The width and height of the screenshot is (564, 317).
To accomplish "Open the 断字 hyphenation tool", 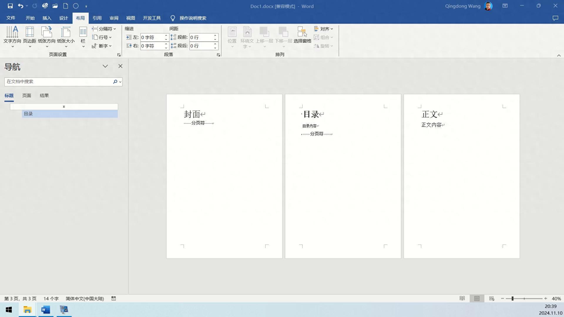I will coord(102,46).
